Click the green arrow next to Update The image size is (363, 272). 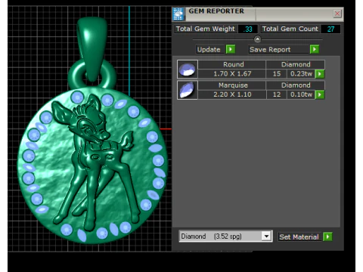(231, 49)
